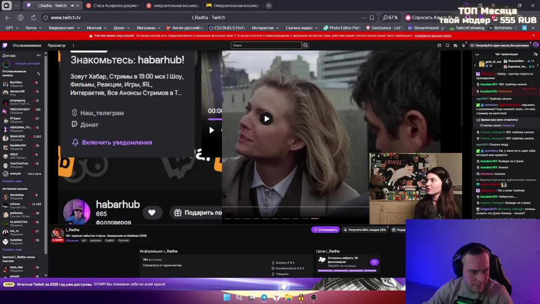This screenshot has height=304, width=540.
Task: Close the red warning banner
Action: coord(533,35)
